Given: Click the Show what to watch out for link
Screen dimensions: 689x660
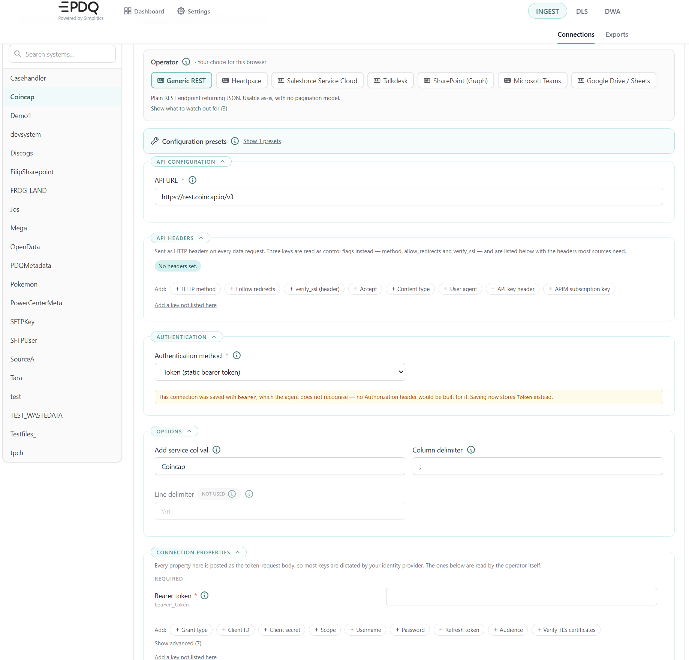Looking at the screenshot, I should pos(189,109).
